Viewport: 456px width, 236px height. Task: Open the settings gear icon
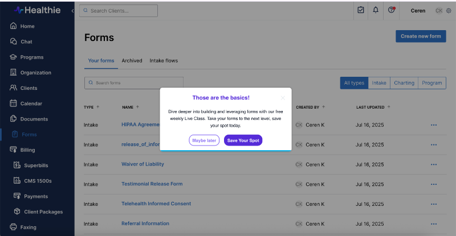[x=449, y=11]
